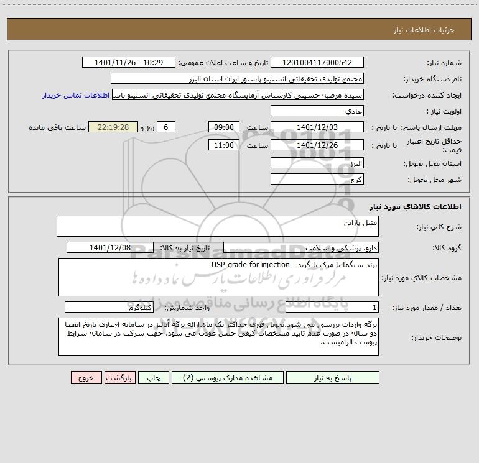
Task: Click the buyer notes text area
Action: coord(218,337)
